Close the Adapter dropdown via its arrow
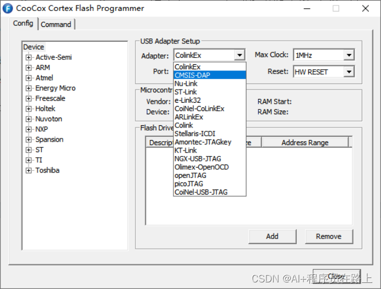This screenshot has width=381, height=289. click(240, 55)
